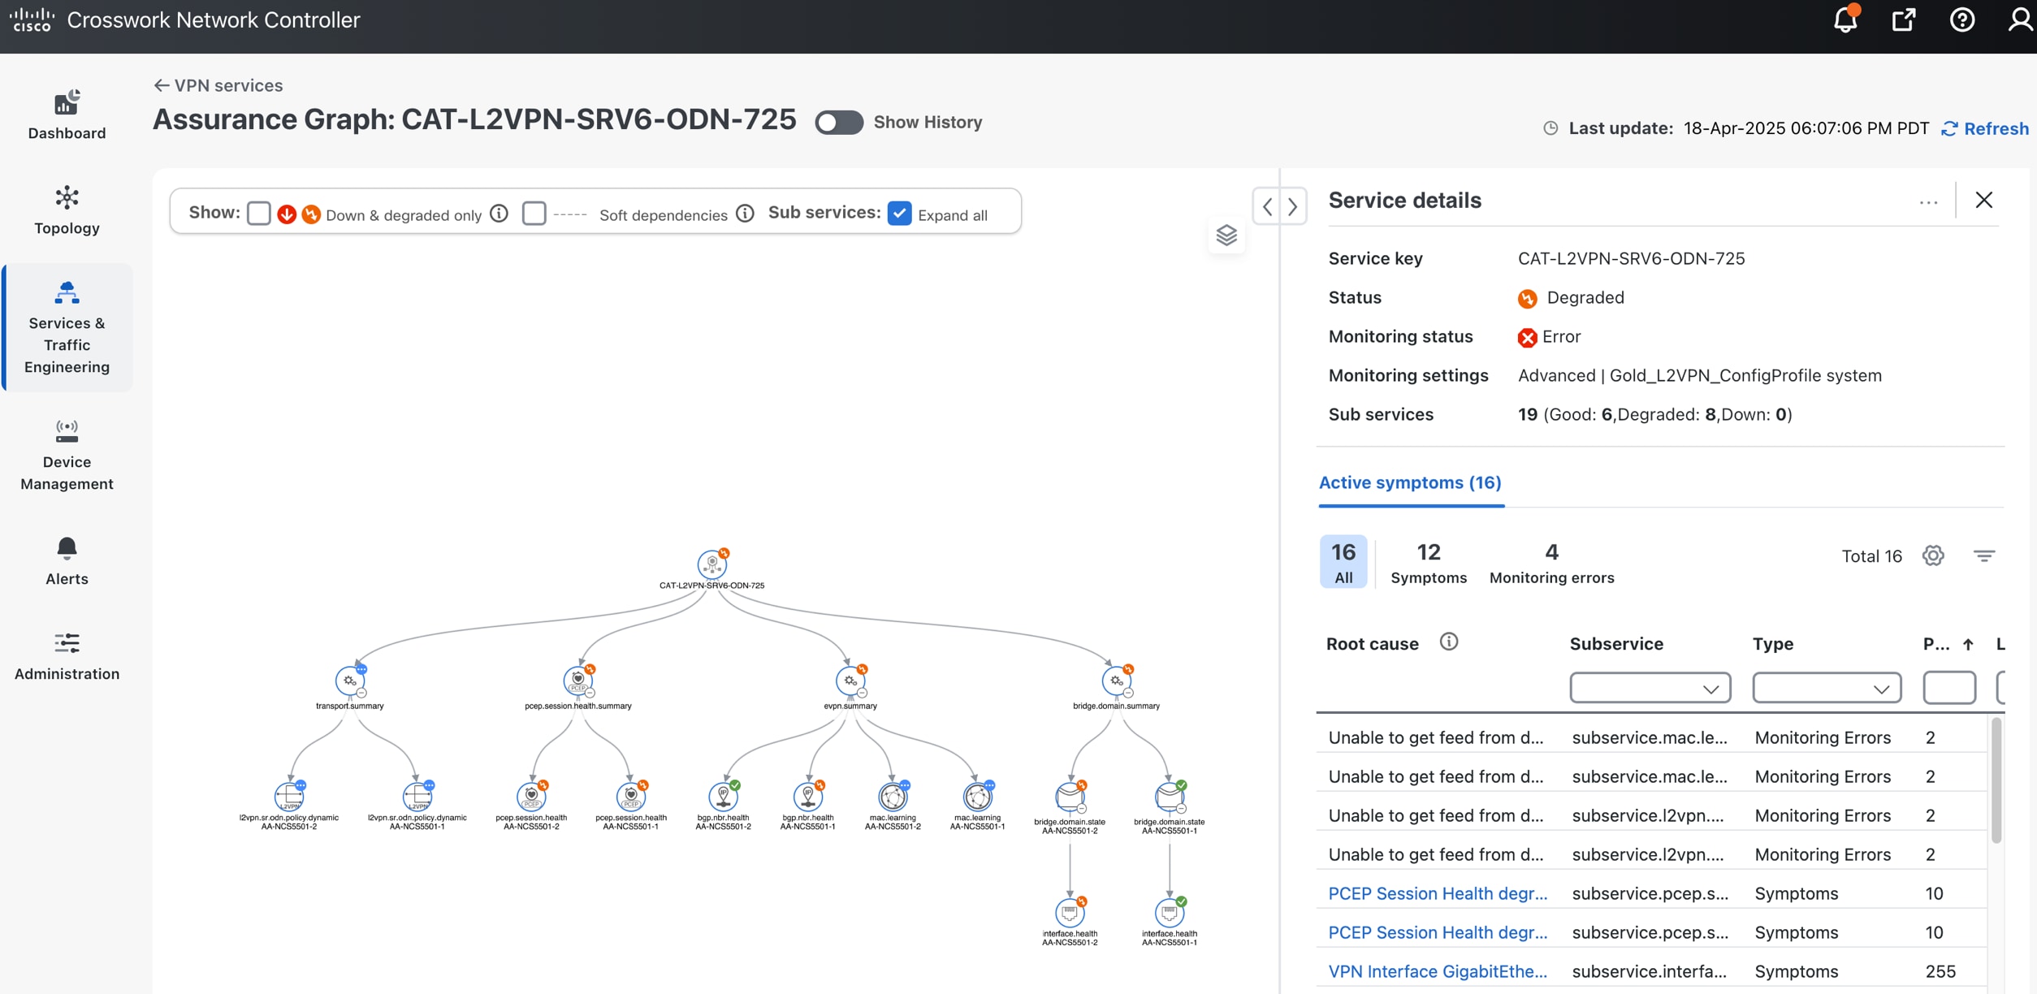Open the Service details more options menu

click(1928, 202)
